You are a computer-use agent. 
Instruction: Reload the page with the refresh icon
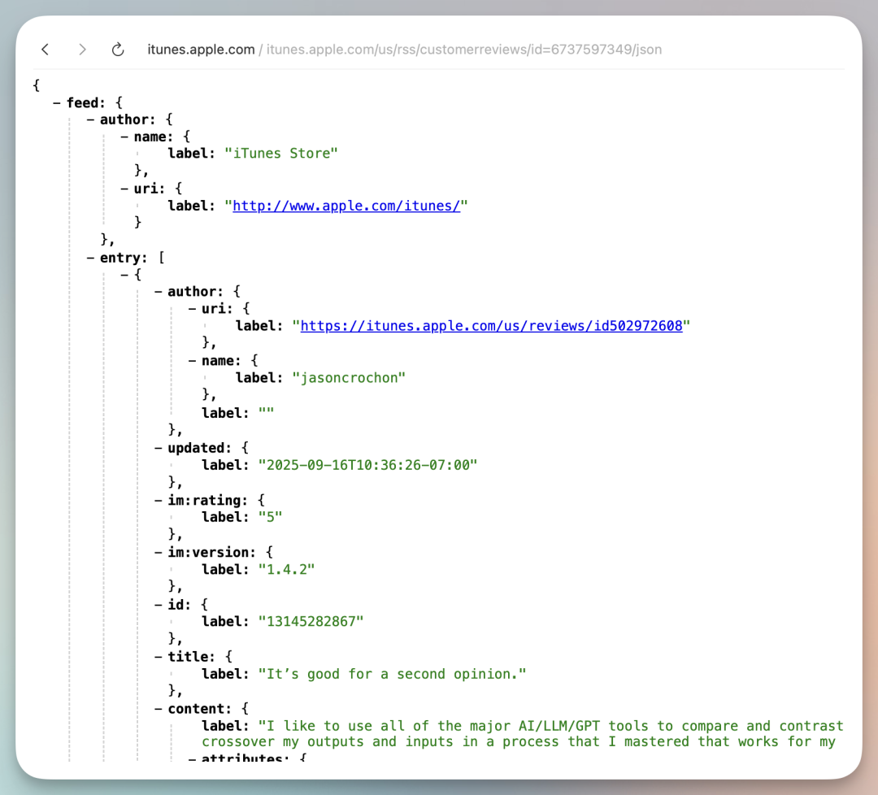click(x=118, y=50)
